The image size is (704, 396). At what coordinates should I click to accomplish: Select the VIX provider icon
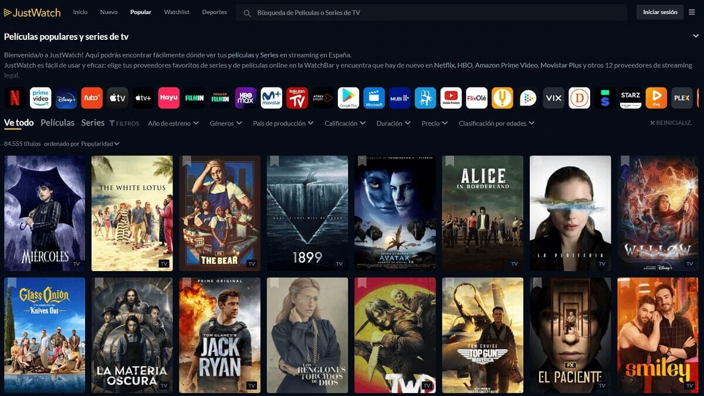(554, 98)
